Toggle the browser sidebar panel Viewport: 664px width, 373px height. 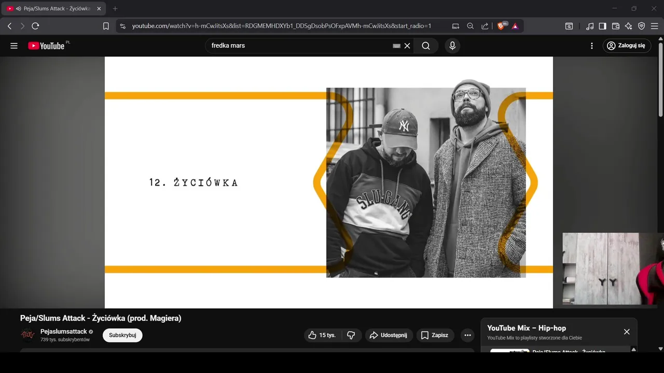[602, 26]
